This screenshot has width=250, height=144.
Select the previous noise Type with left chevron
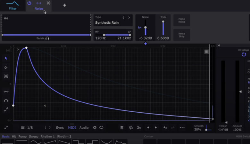(x=123, y=18)
